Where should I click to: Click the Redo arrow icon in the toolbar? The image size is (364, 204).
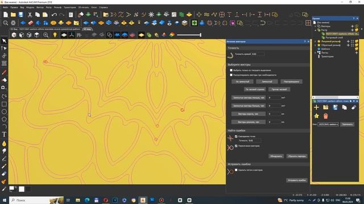(x=62, y=15)
